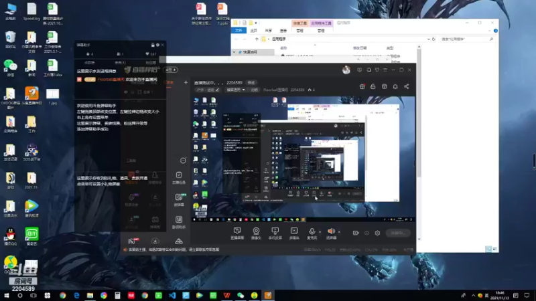Click the Explorer search box

(x=467, y=39)
